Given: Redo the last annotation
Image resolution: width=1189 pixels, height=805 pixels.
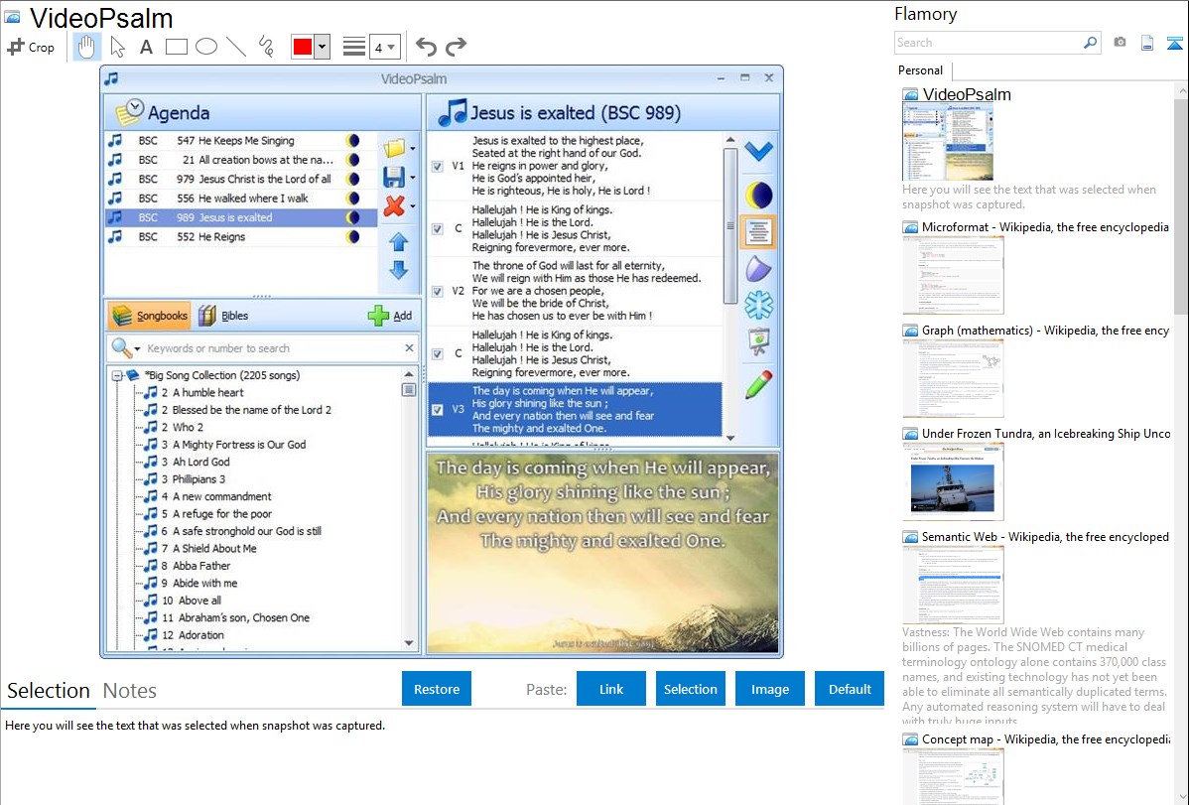Looking at the screenshot, I should tap(456, 47).
